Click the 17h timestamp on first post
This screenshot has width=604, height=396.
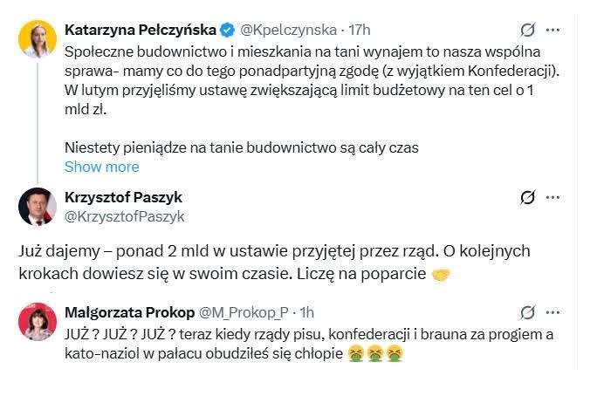(x=360, y=30)
